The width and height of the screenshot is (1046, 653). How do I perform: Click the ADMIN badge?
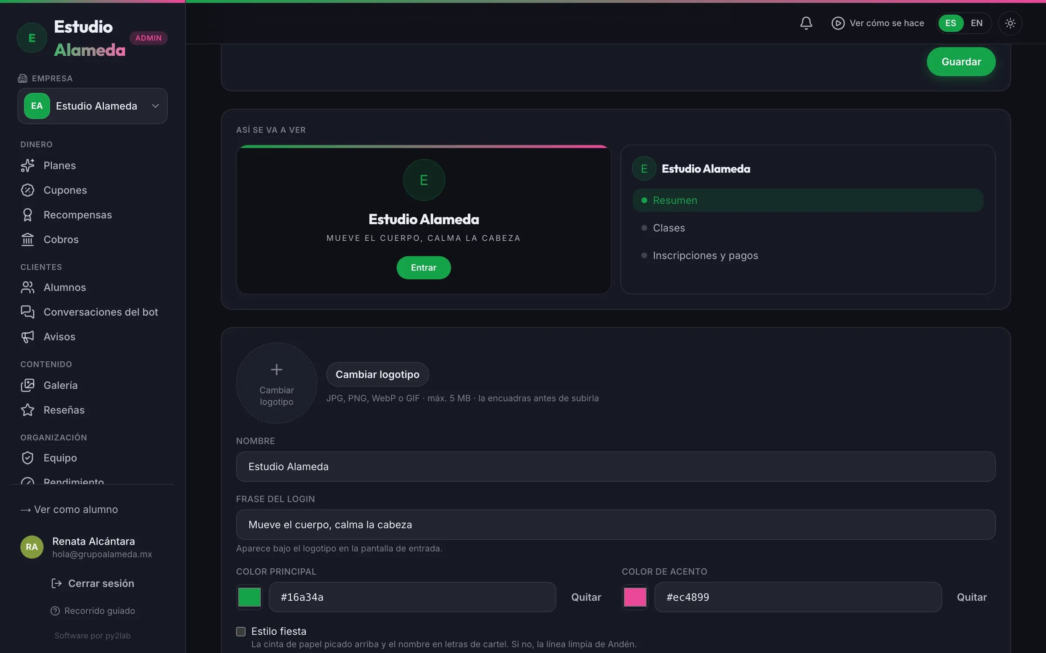click(x=148, y=38)
